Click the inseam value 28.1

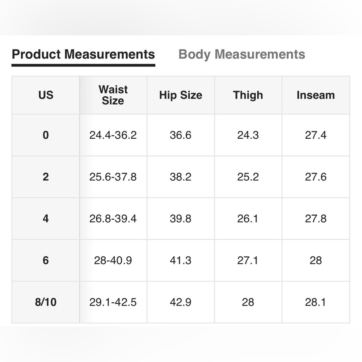pyautogui.click(x=315, y=302)
